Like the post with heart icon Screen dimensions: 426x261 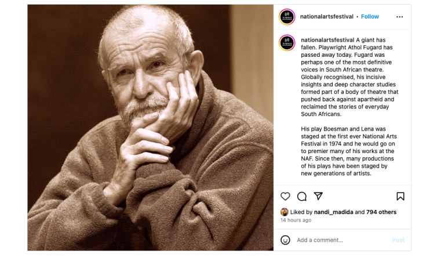[x=285, y=196]
